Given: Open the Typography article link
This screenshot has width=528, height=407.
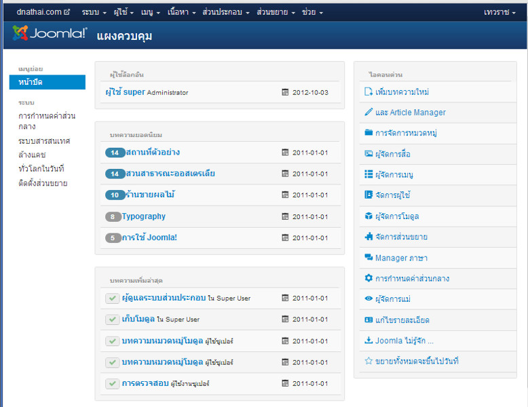Looking at the screenshot, I should point(144,216).
